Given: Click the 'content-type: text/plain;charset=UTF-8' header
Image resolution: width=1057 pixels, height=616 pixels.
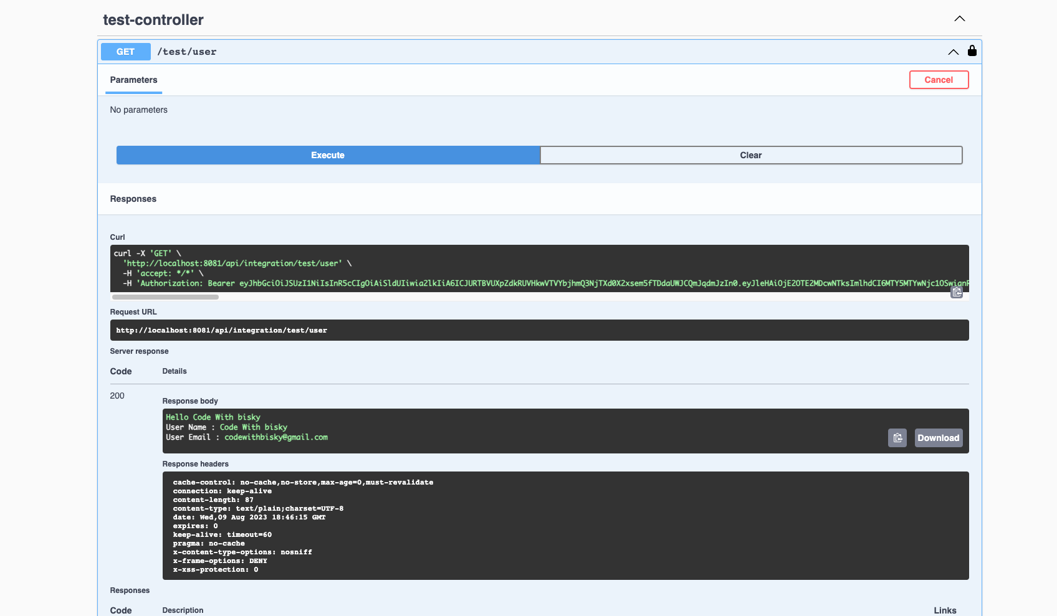Looking at the screenshot, I should click(258, 508).
